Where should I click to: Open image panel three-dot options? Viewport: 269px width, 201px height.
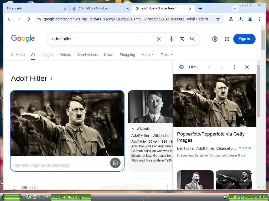(234, 67)
